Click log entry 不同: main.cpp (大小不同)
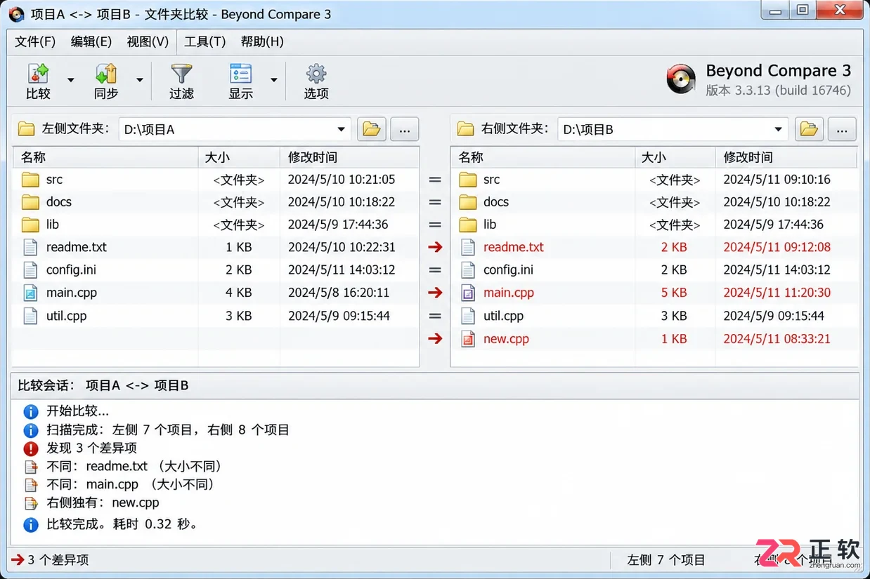The width and height of the screenshot is (870, 579). 131,484
